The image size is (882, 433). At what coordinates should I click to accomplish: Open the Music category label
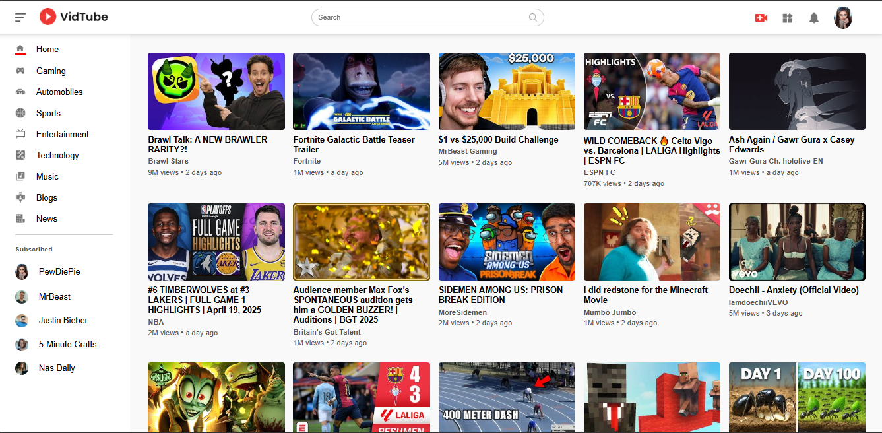pyautogui.click(x=47, y=176)
